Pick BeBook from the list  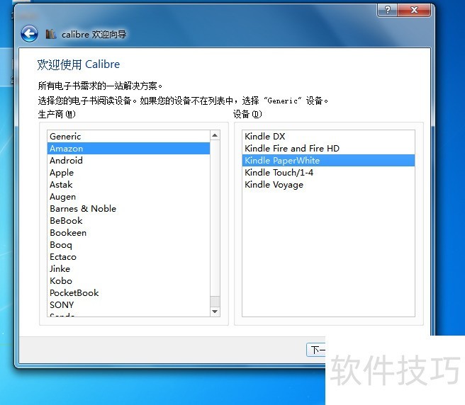pyautogui.click(x=128, y=221)
